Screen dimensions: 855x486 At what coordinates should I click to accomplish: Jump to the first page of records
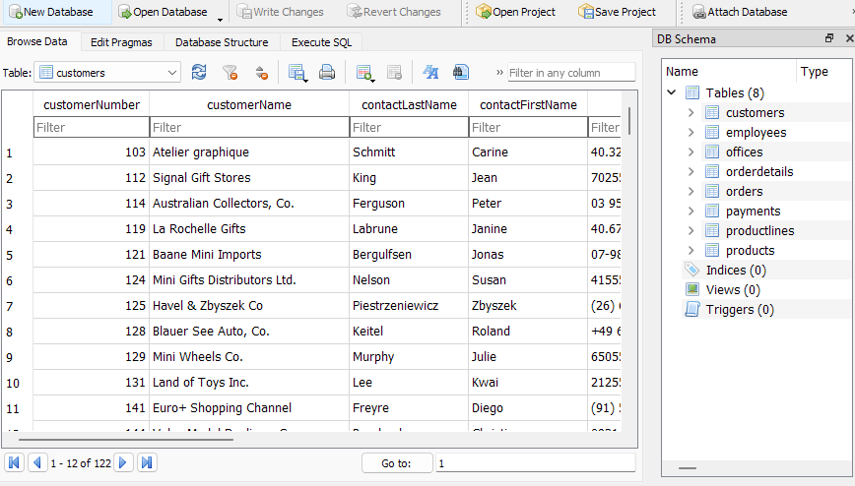(15, 462)
